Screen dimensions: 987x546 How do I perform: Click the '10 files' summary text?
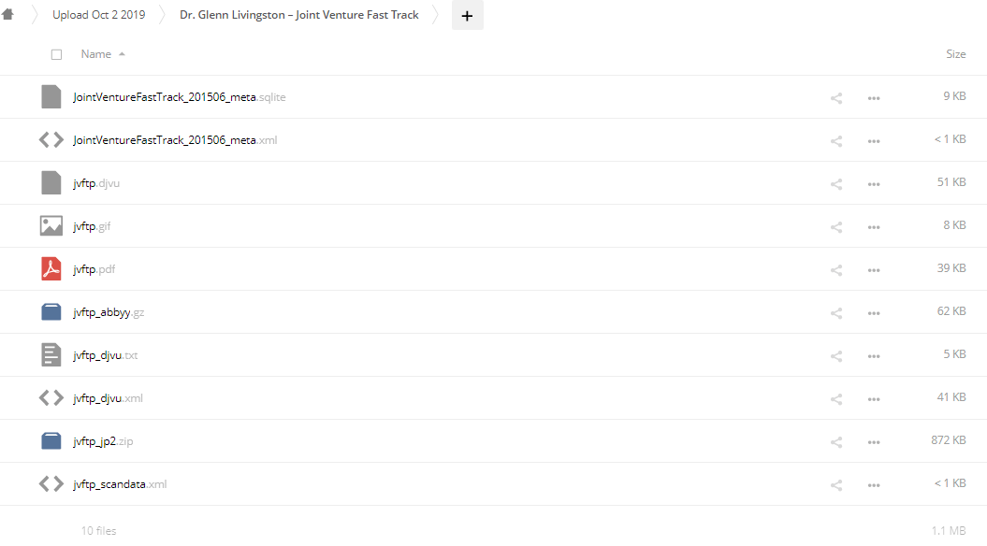(x=99, y=531)
